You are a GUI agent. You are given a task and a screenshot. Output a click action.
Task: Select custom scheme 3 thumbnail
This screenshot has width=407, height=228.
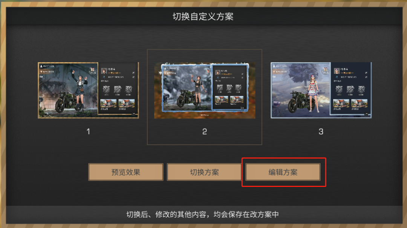(x=321, y=90)
